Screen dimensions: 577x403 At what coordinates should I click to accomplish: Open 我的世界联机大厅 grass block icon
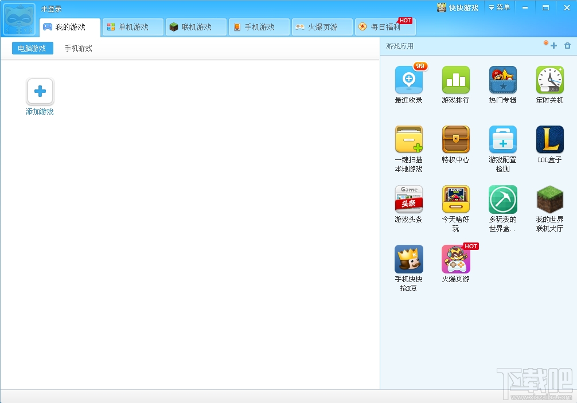point(550,199)
